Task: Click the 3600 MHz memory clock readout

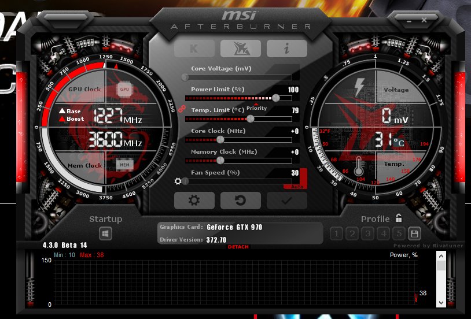Action: pyautogui.click(x=115, y=139)
